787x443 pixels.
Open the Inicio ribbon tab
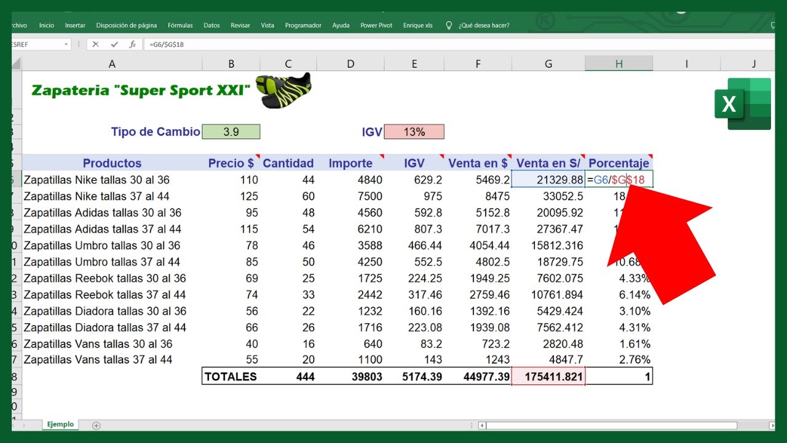coord(47,25)
